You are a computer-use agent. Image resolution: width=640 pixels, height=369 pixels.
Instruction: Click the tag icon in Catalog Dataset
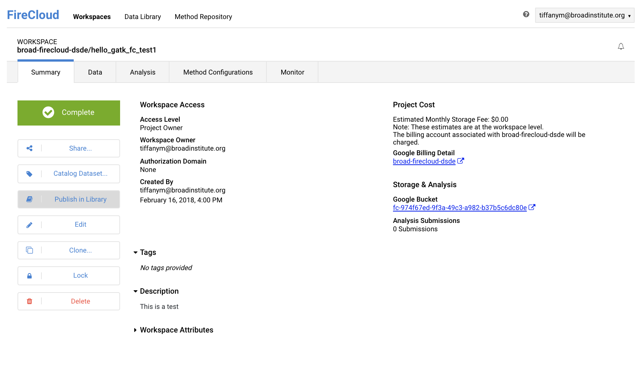click(x=29, y=174)
